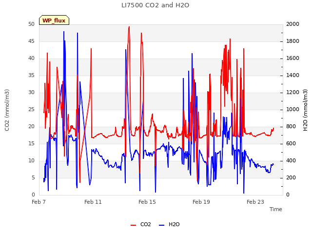Click the red CO2 legend color marker
Screen dimensions: 312x234
click(133, 225)
